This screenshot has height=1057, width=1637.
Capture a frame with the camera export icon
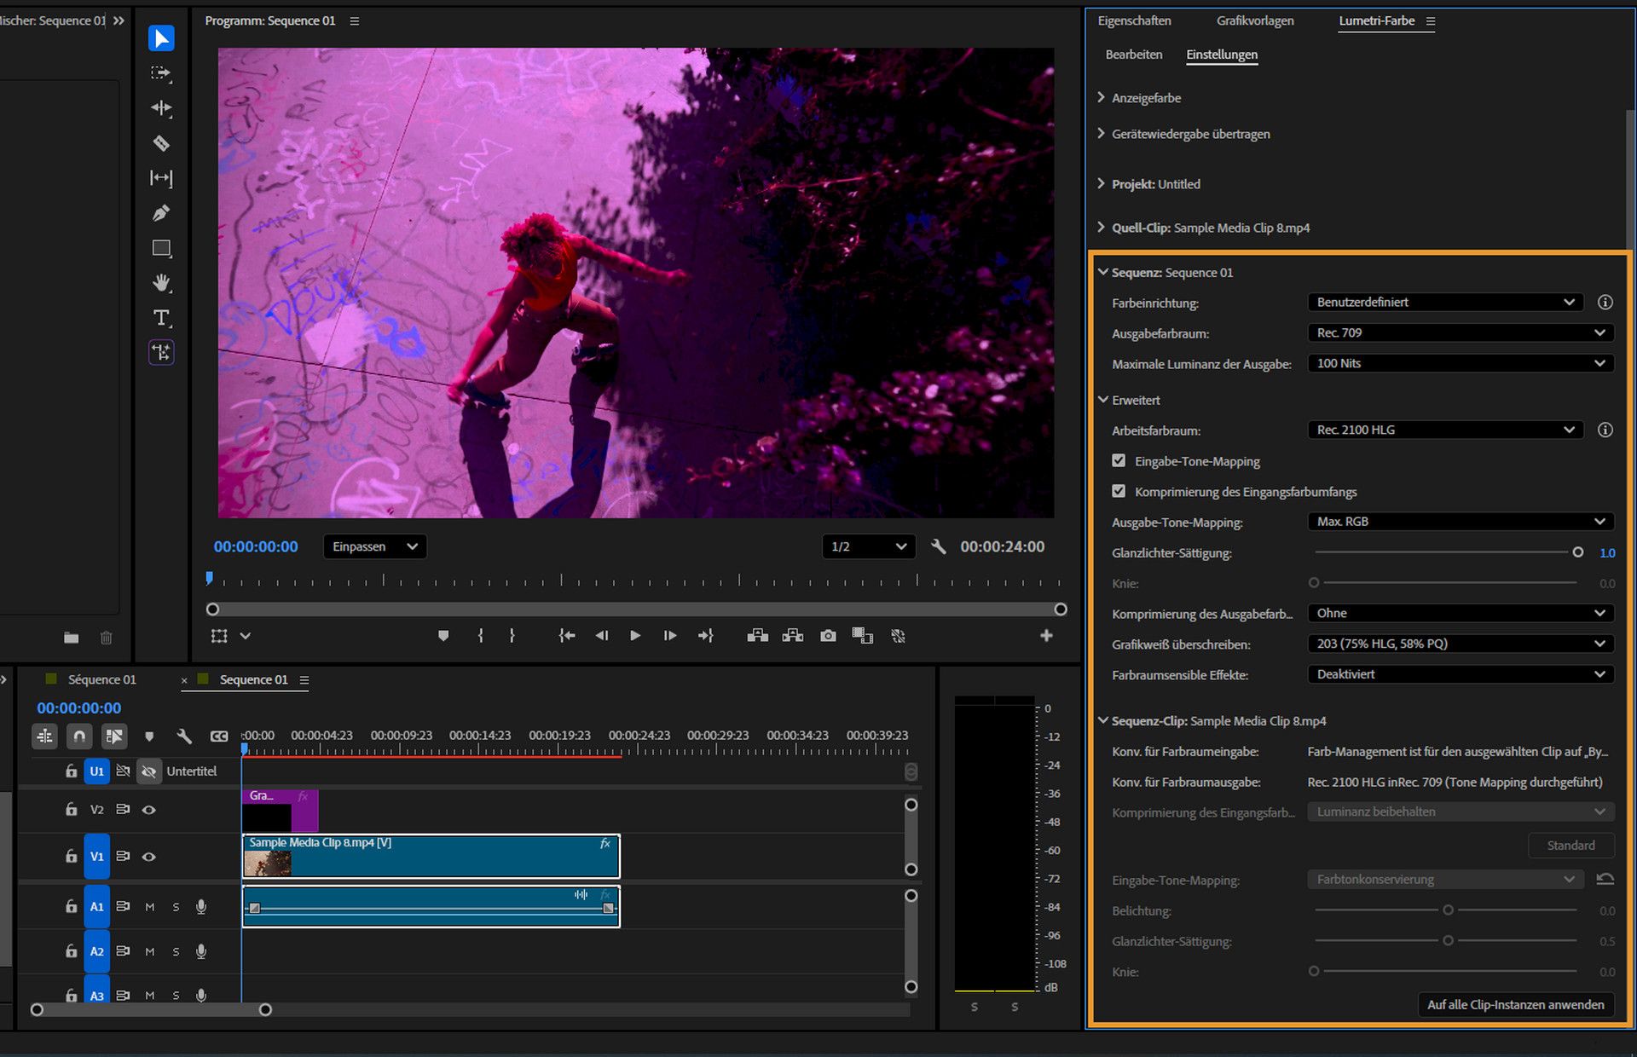(x=826, y=635)
